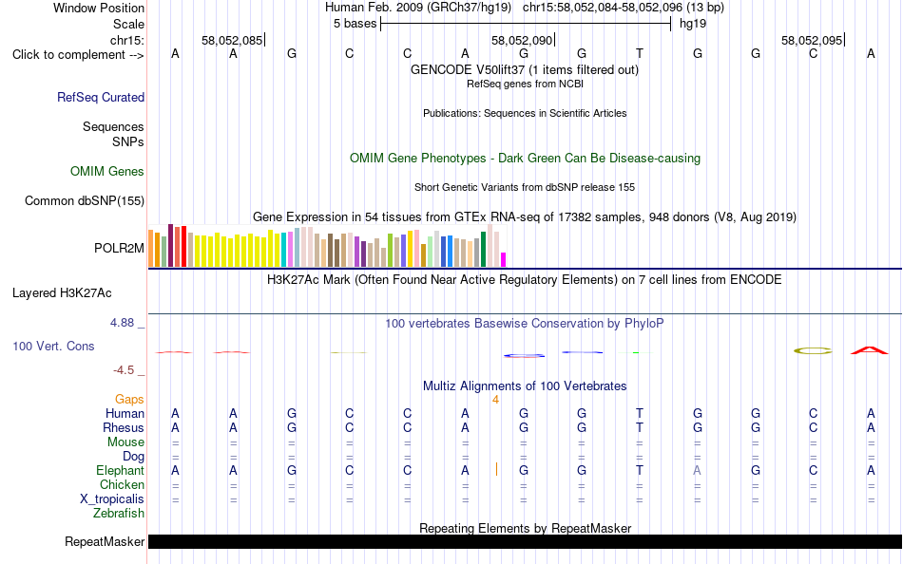Click the Mouse species label
Image resolution: width=903 pixels, height=564 pixels.
[x=125, y=442]
